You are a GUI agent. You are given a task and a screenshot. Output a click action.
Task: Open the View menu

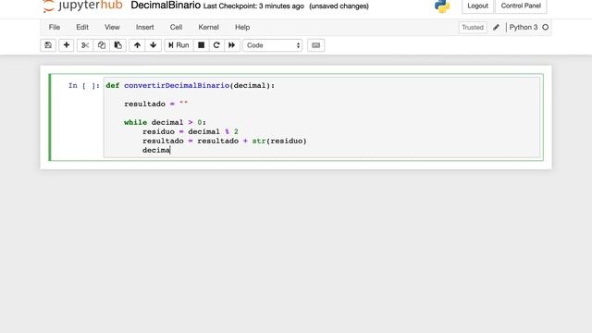(x=112, y=27)
